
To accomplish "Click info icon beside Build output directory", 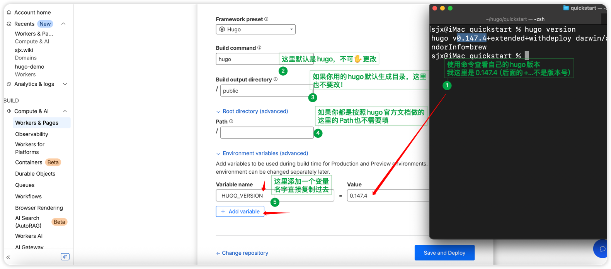I will [x=276, y=80].
